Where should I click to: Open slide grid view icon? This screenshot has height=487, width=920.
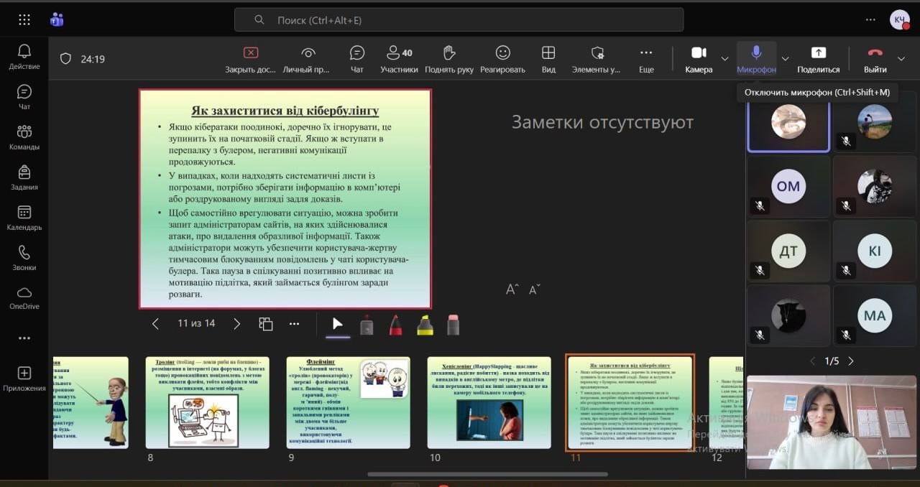coord(266,324)
